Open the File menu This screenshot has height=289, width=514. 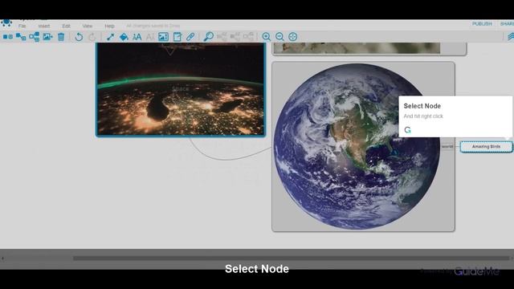coord(22,26)
